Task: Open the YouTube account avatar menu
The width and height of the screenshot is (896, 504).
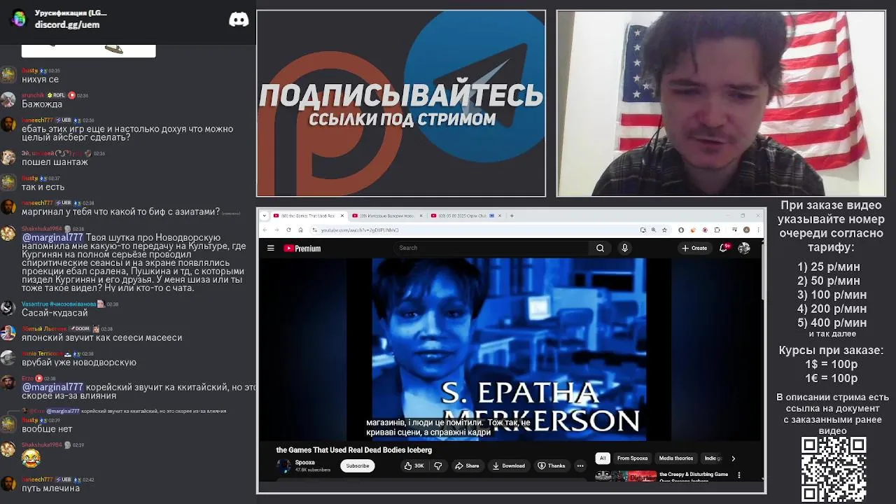Action: [744, 248]
